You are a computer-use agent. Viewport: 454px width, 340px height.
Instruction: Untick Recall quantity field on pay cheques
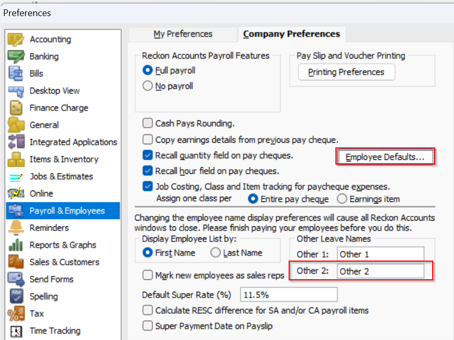[148, 155]
